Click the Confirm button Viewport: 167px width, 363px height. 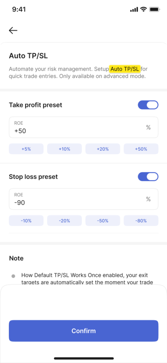pos(83,331)
